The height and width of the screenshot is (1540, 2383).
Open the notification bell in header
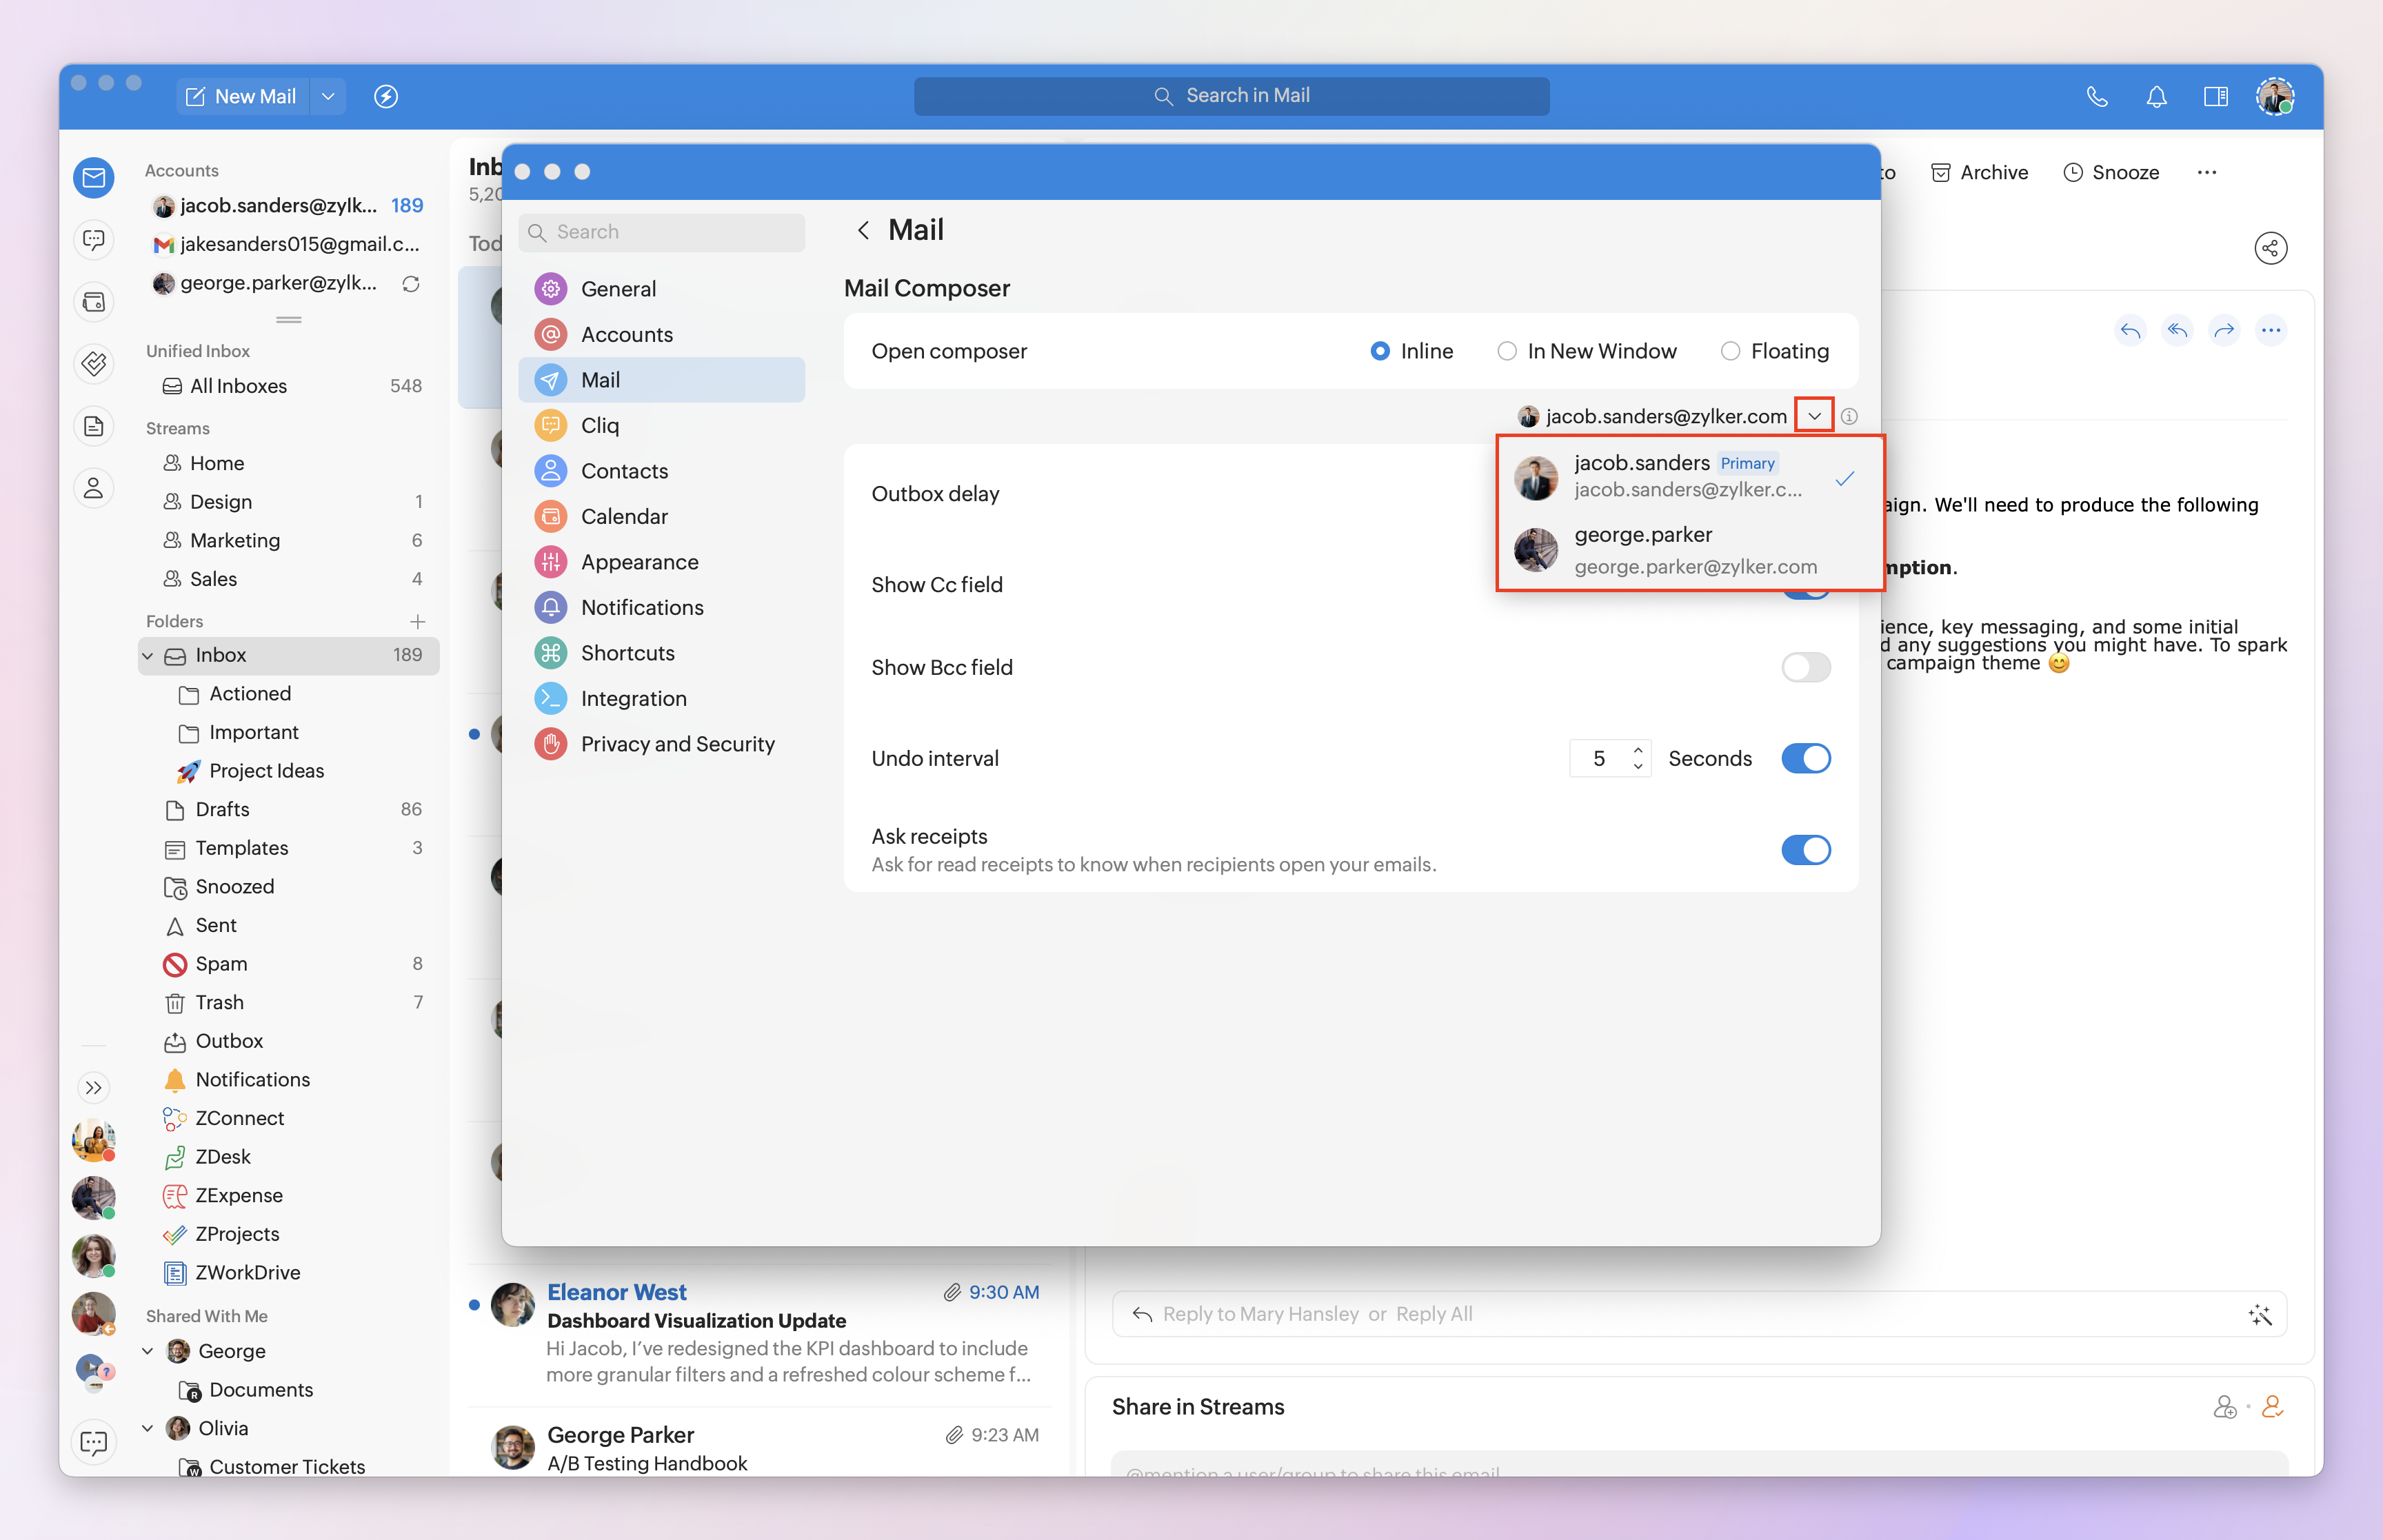2156,96
